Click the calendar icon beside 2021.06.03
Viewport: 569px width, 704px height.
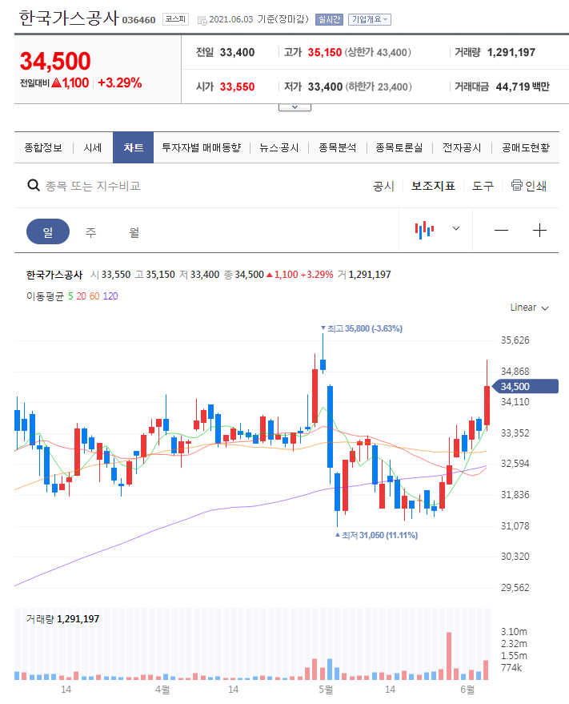[x=202, y=20]
